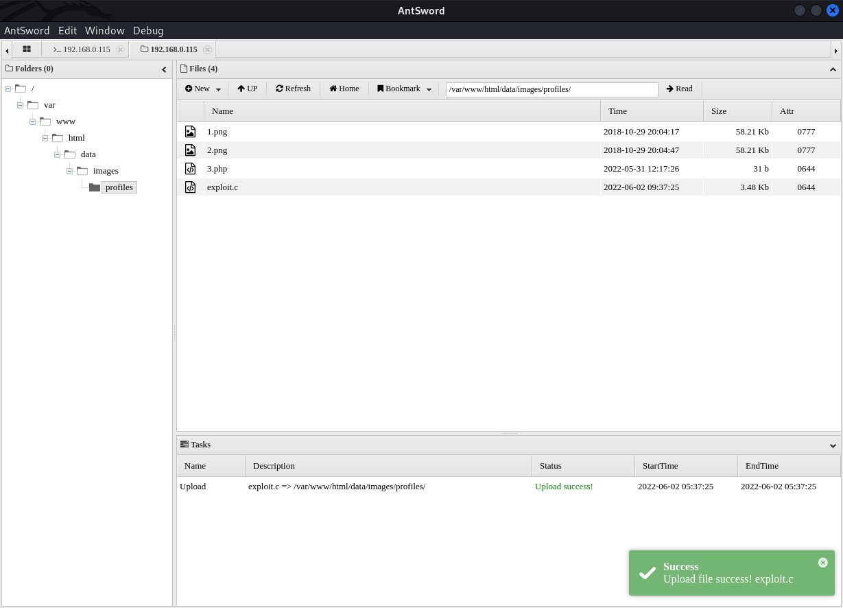Image resolution: width=843 pixels, height=608 pixels.
Task: Collapse the root / tree node
Action: coord(8,89)
